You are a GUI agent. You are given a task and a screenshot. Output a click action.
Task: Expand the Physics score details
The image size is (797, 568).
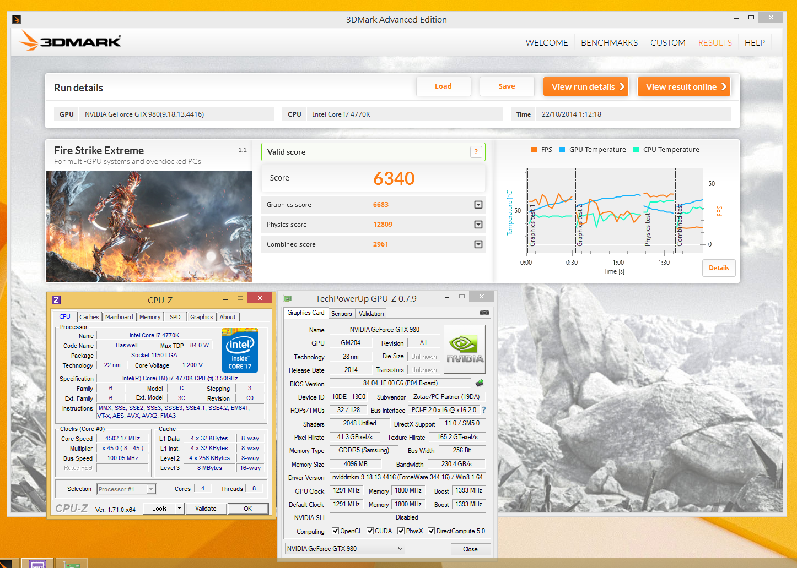click(478, 225)
